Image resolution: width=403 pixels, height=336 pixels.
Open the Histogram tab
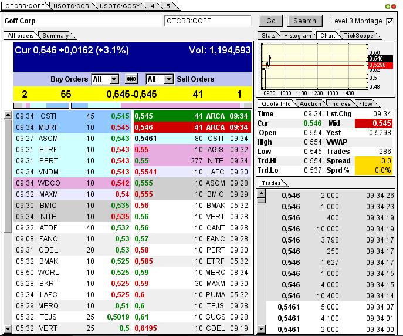pos(297,35)
